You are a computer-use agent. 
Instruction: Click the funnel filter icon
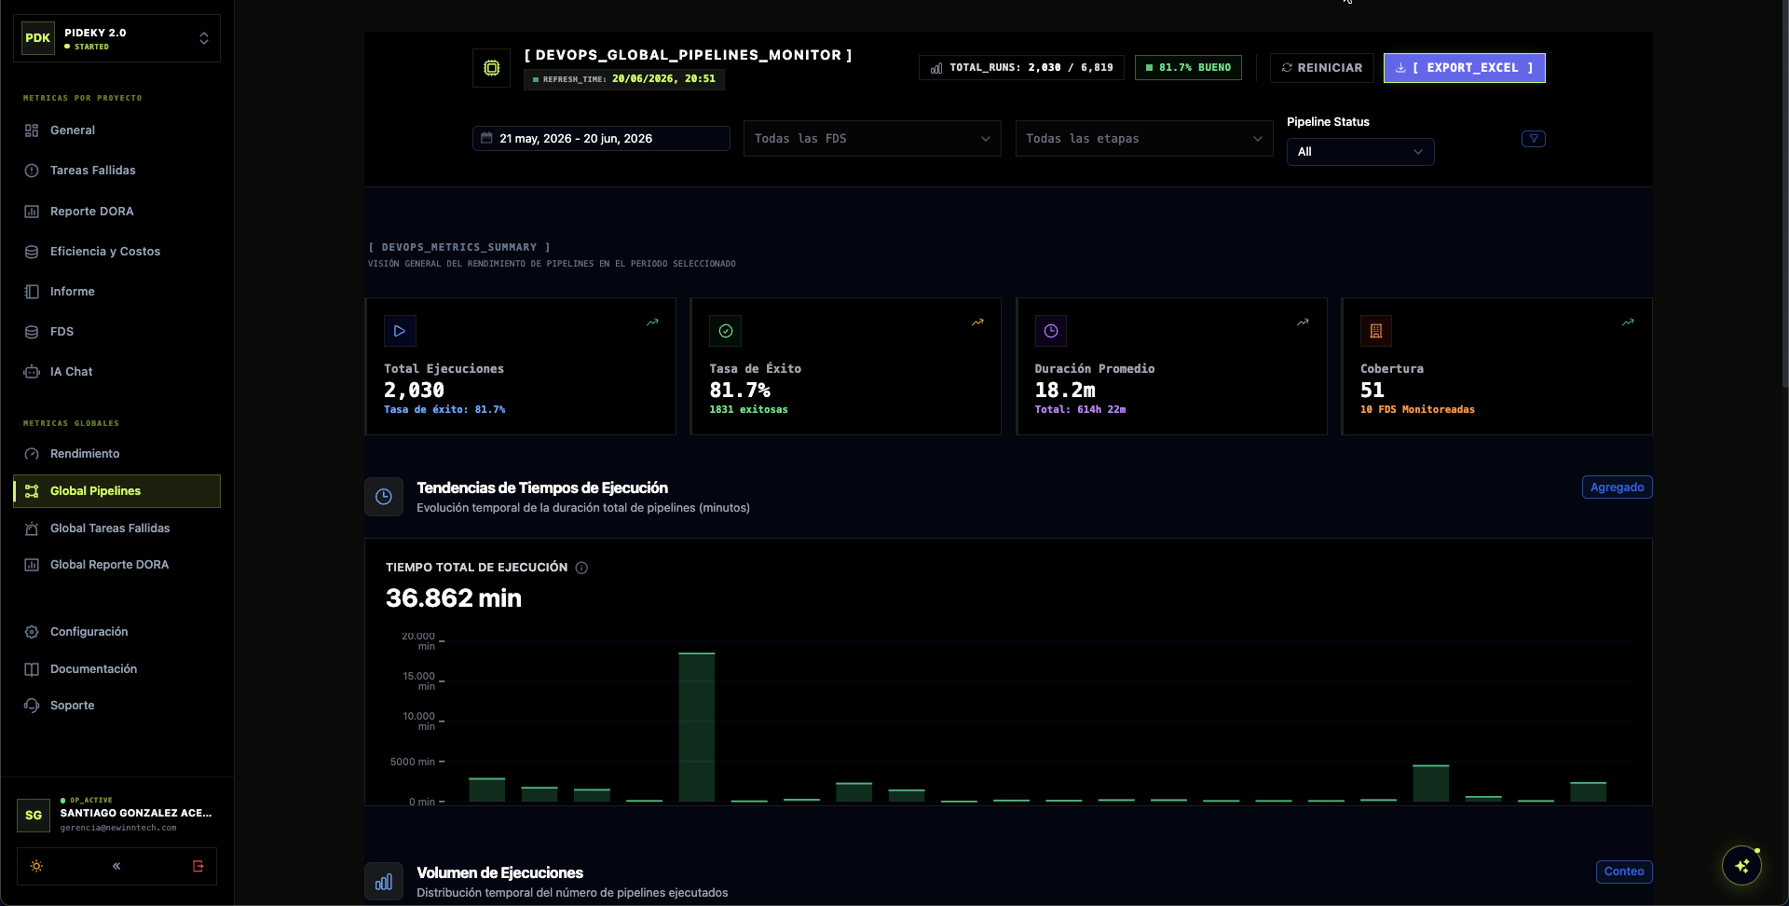pos(1534,139)
